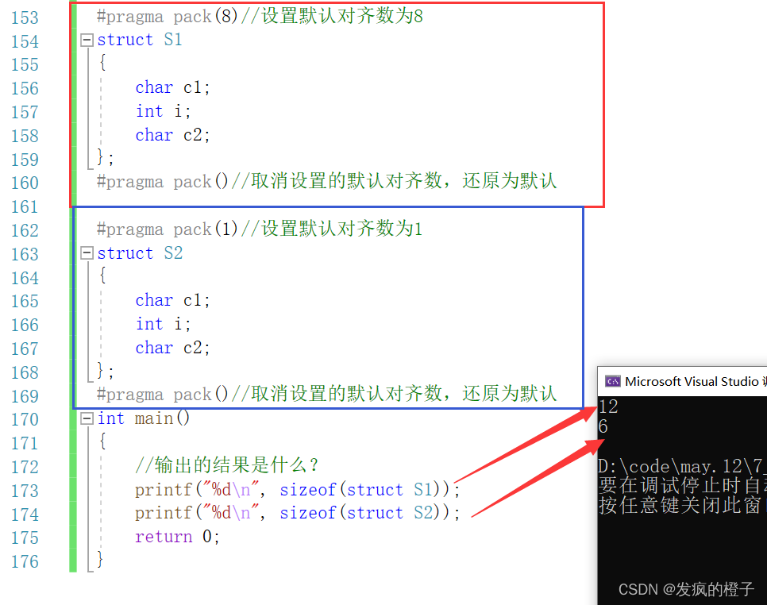Click the int i member in S1

[x=163, y=111]
